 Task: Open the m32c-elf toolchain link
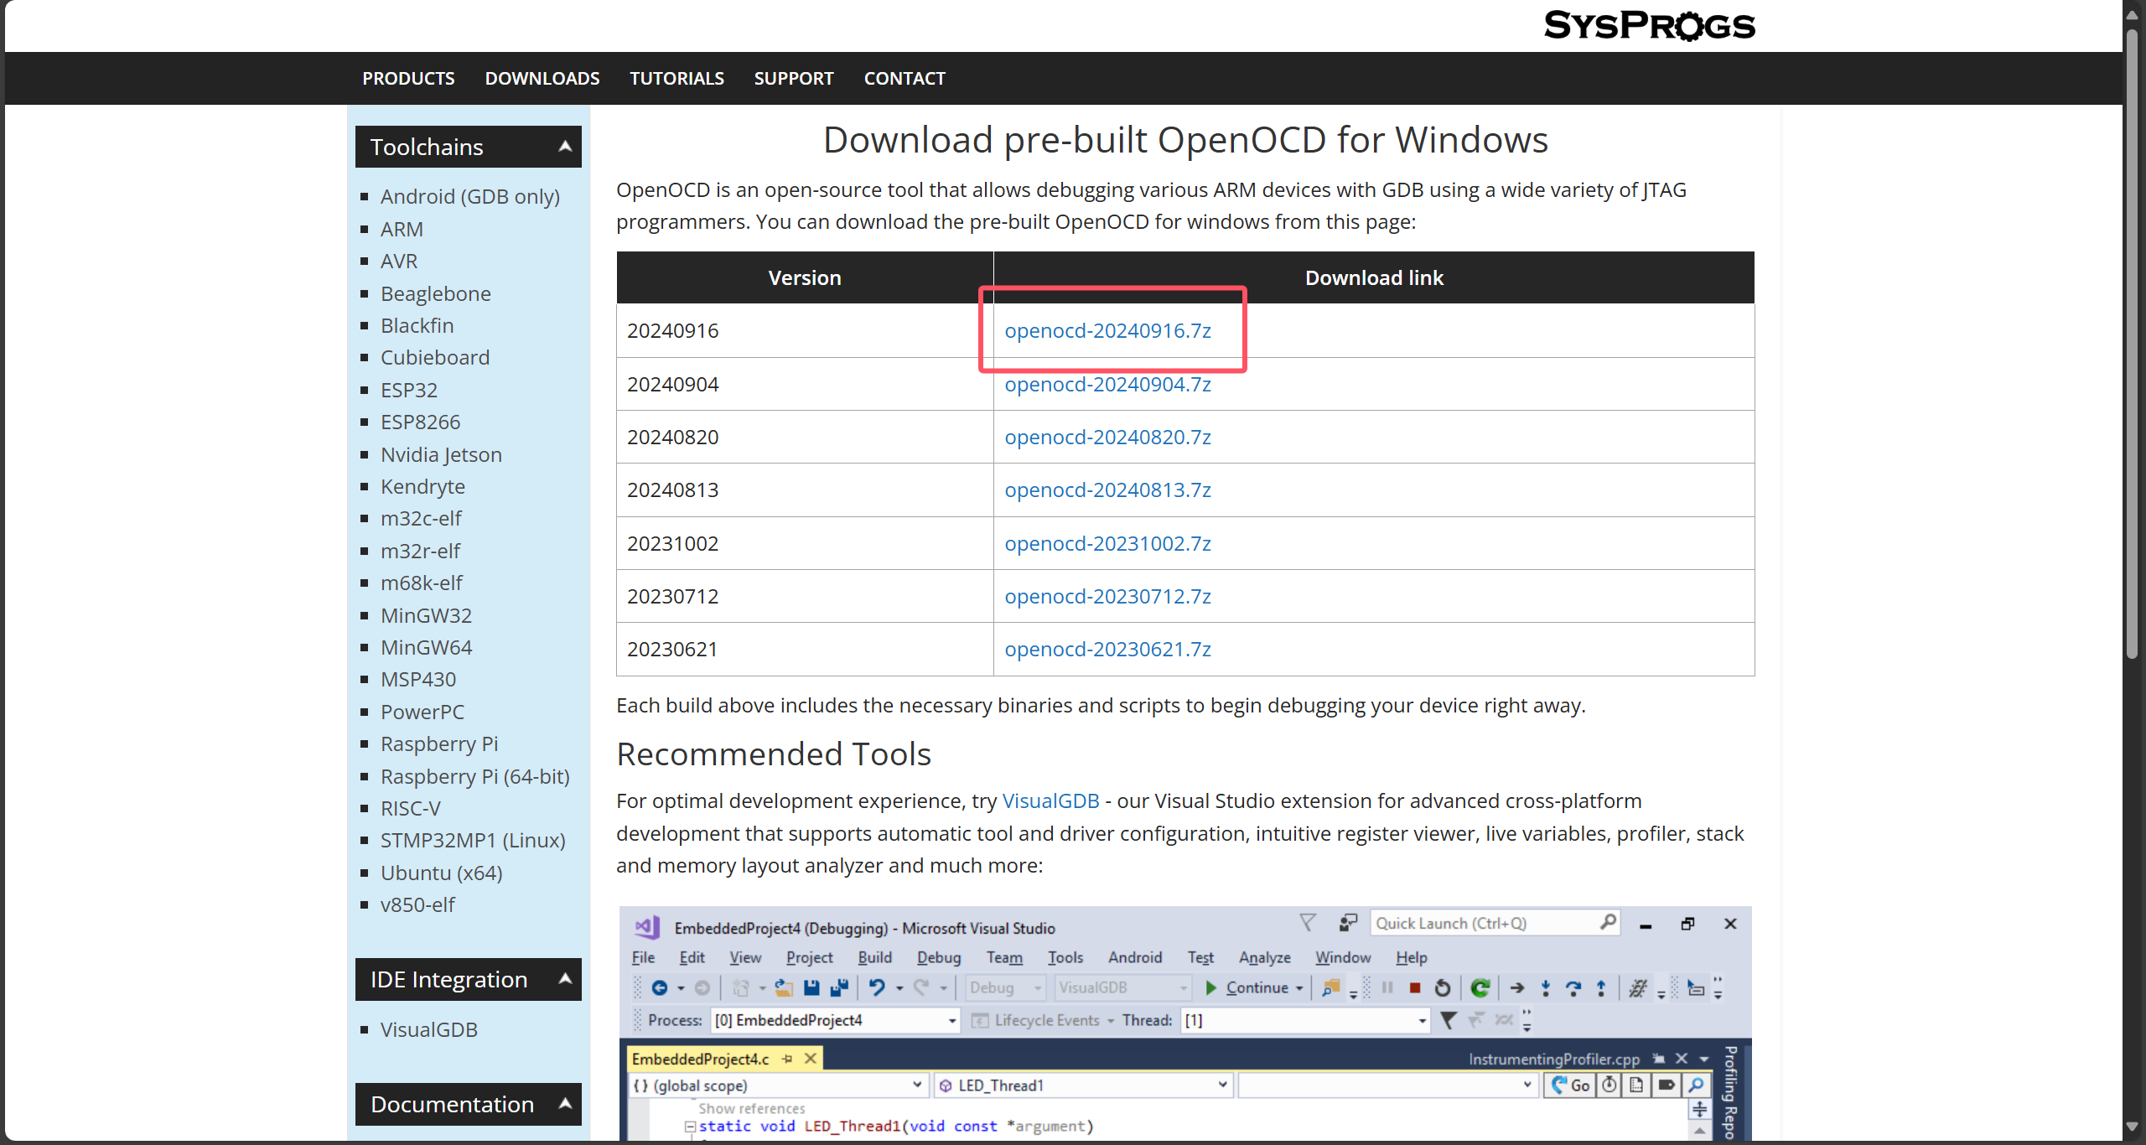[421, 518]
